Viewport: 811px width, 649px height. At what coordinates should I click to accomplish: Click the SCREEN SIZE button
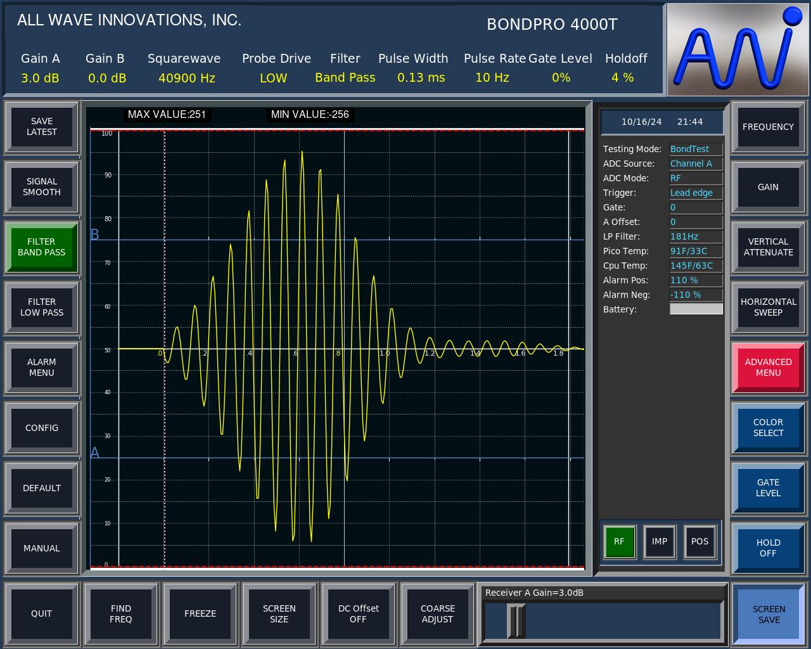coord(279,614)
